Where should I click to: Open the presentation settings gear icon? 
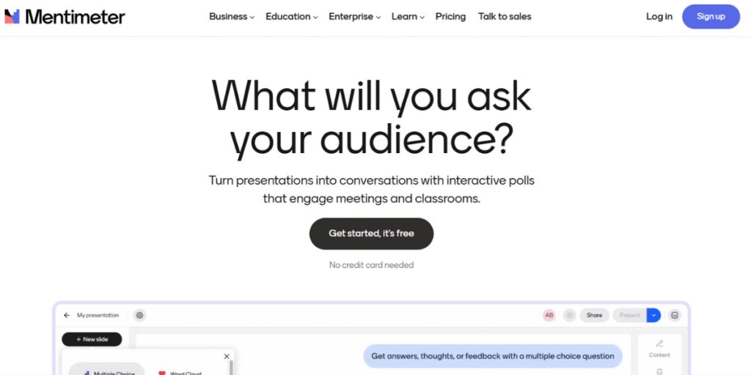pyautogui.click(x=140, y=315)
